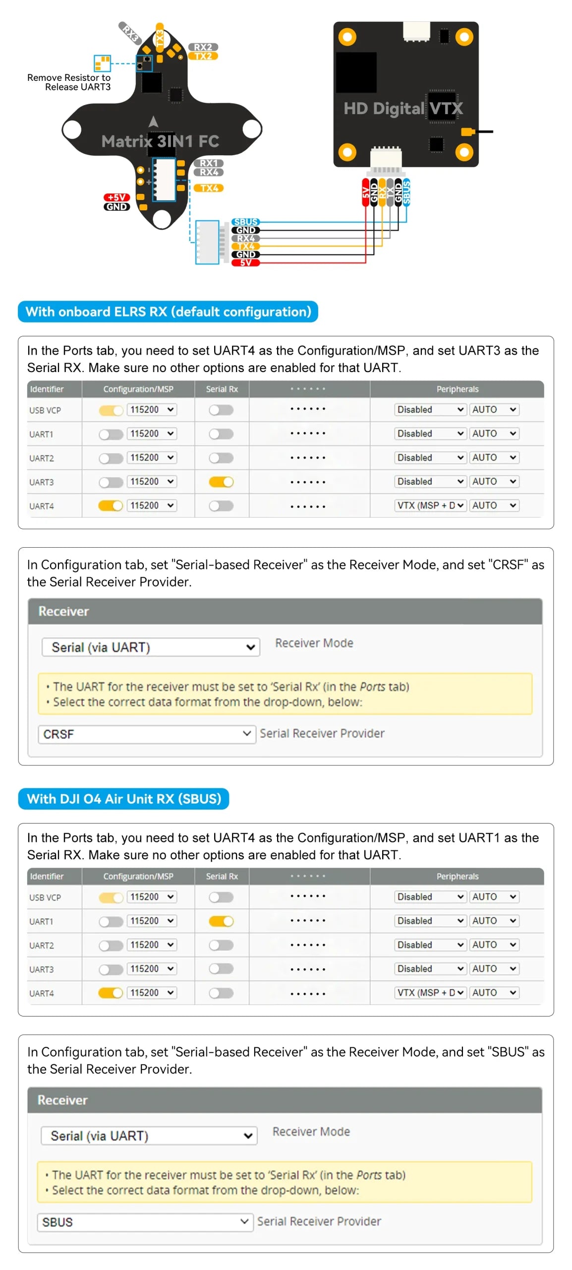
Task: Toggle UART3 Serial Rx switch in first Ports table
Action: 221,482
